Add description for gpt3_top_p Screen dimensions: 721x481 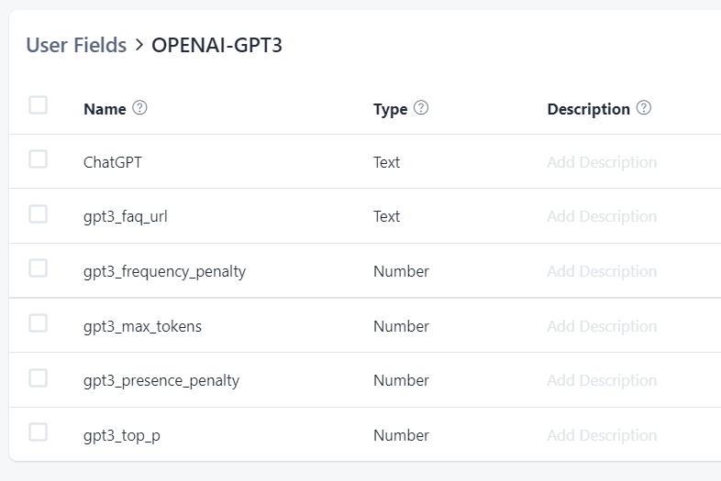point(602,435)
